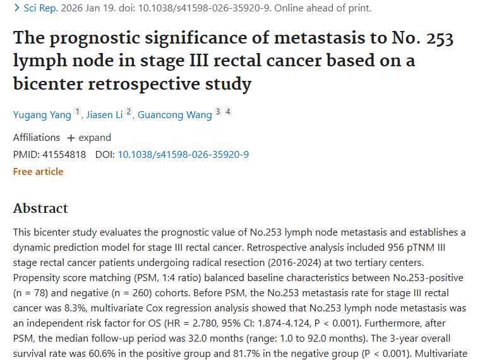The image size is (480, 360).
Task: Click affiliation superscript 3 after Guancong Wang
Action: pyautogui.click(x=218, y=112)
